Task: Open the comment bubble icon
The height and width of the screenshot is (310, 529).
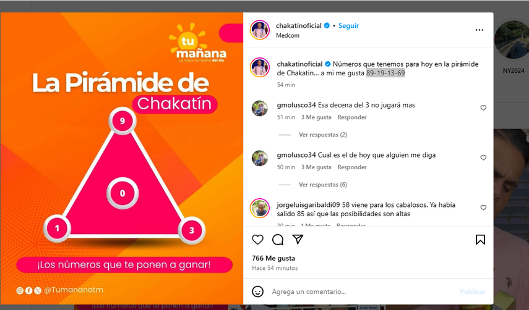Action: [278, 240]
